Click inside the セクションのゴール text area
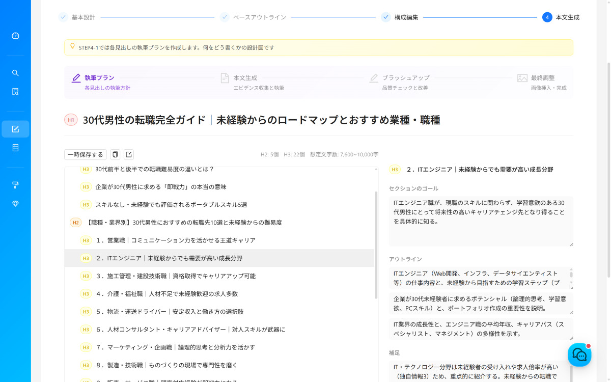 coord(480,219)
